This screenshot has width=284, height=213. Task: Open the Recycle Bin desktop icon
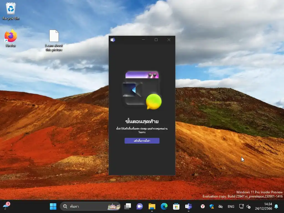(11, 11)
